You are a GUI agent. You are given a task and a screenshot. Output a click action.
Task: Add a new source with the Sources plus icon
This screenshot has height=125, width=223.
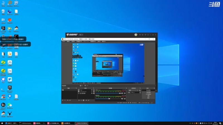(79, 100)
